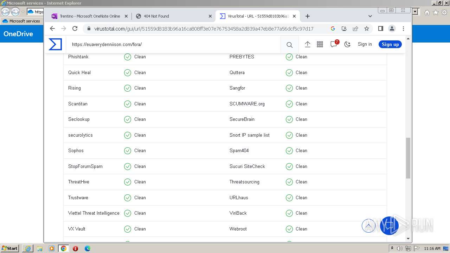
Task: Click the VirusTotal sigma logo
Action: click(55, 44)
